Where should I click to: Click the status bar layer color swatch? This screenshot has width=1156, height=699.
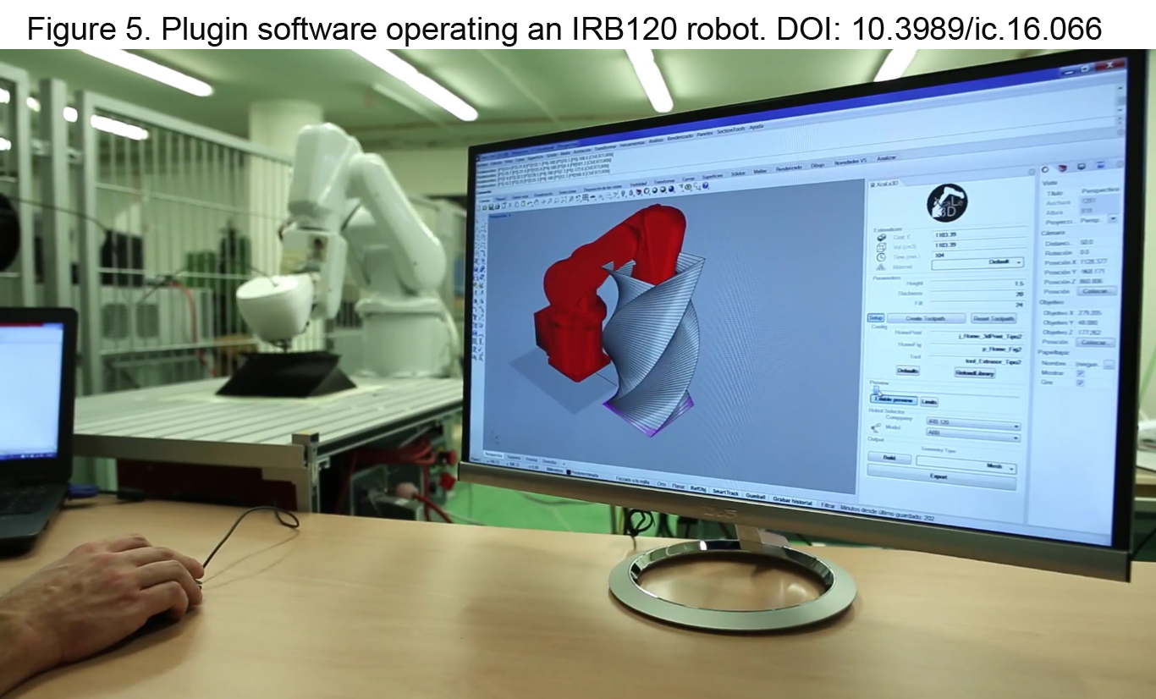(569, 472)
